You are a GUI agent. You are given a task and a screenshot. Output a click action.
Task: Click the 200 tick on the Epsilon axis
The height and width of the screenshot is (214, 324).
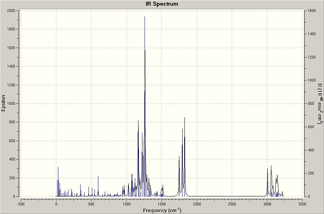coord(12,178)
